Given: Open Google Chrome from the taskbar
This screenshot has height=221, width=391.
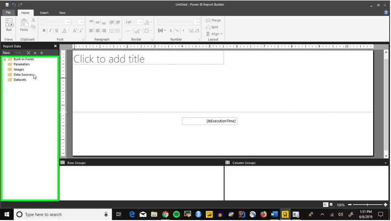Looking at the screenshot, I should click(x=165, y=214).
